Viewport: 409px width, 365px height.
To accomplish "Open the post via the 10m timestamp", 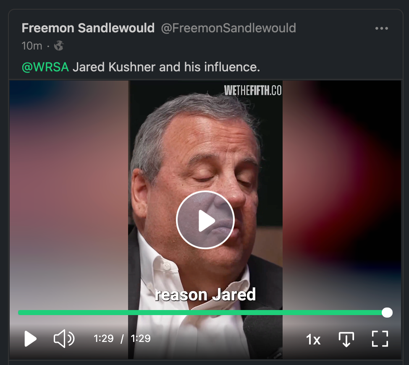I will click(32, 46).
